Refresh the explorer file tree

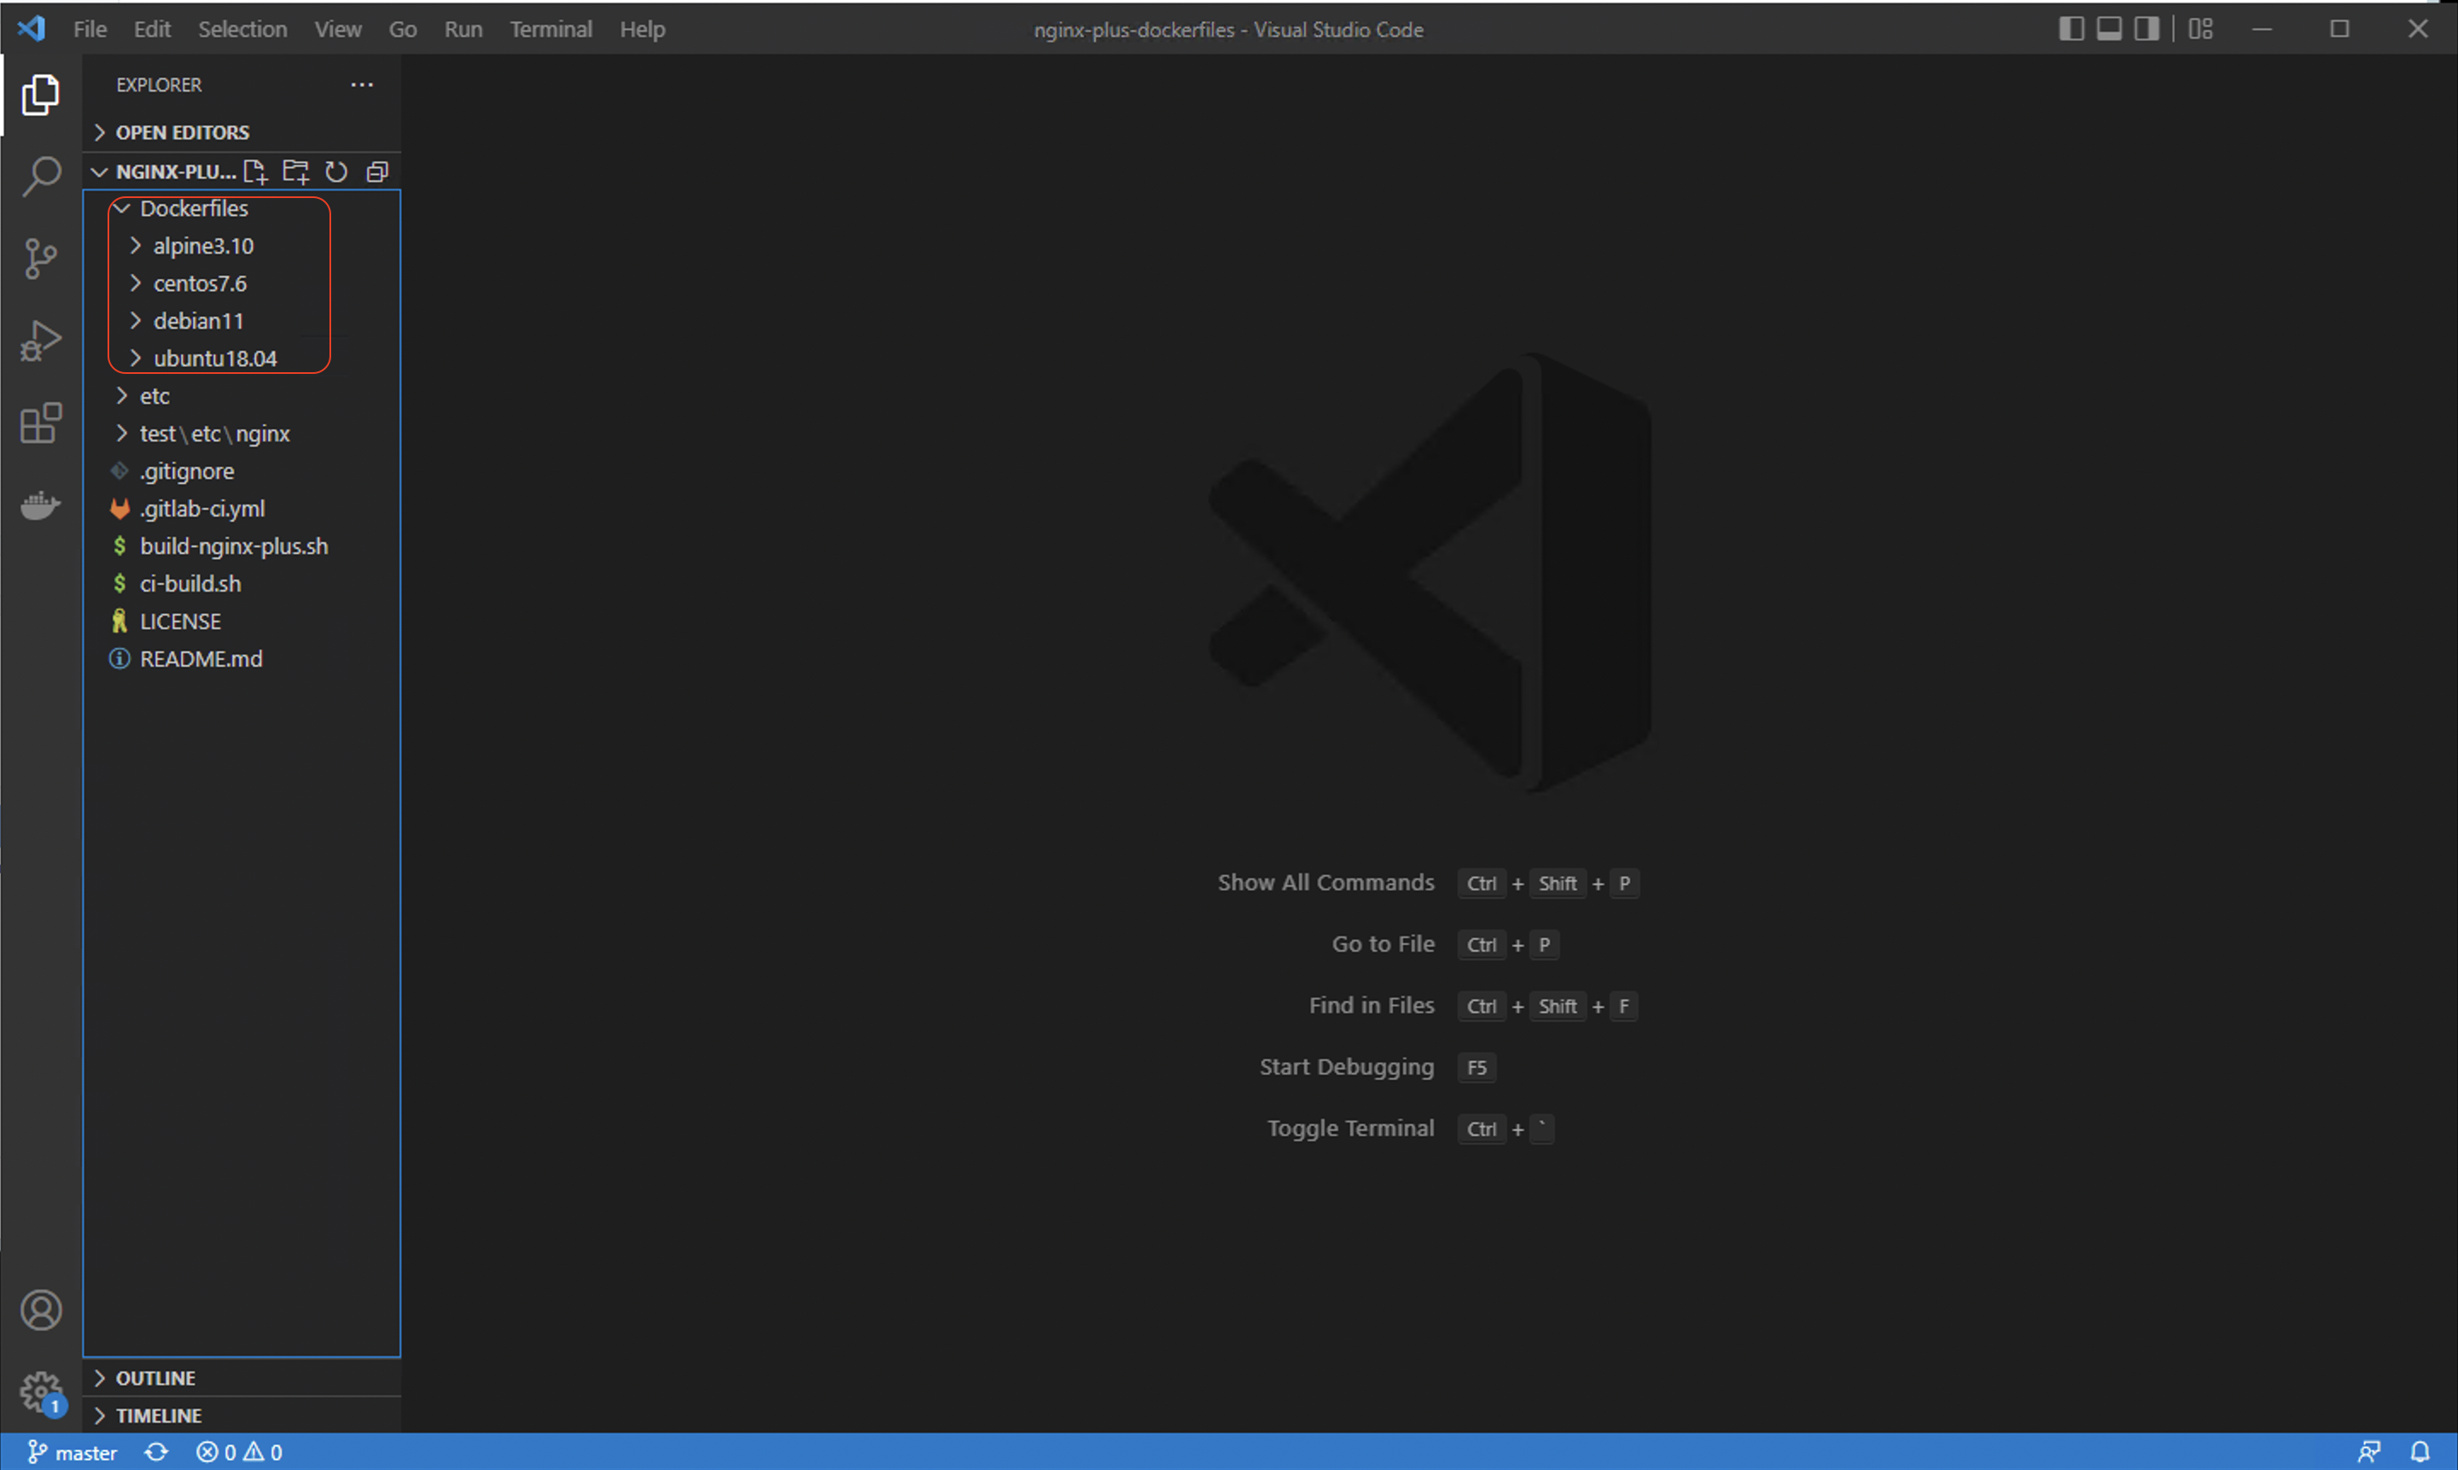[x=337, y=172]
